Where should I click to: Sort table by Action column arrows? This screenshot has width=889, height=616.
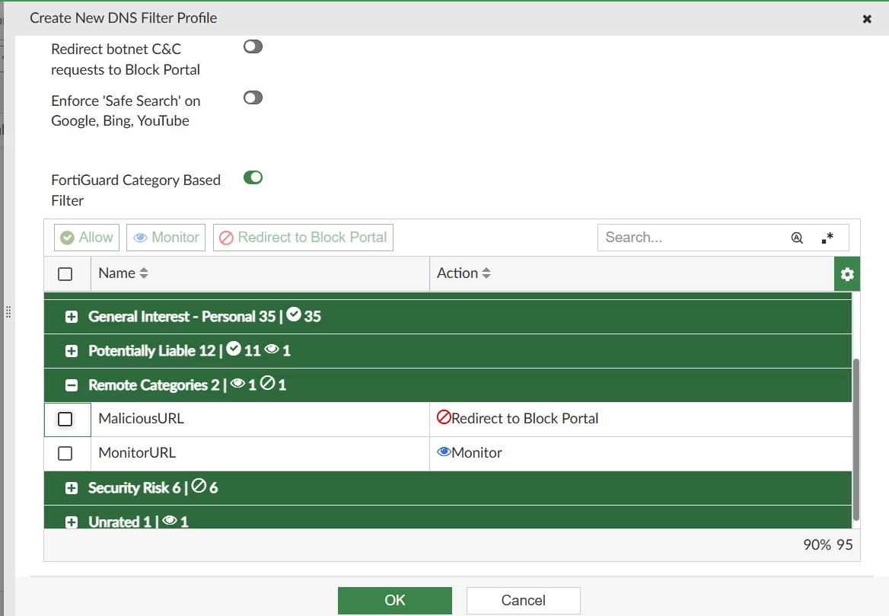click(x=486, y=273)
